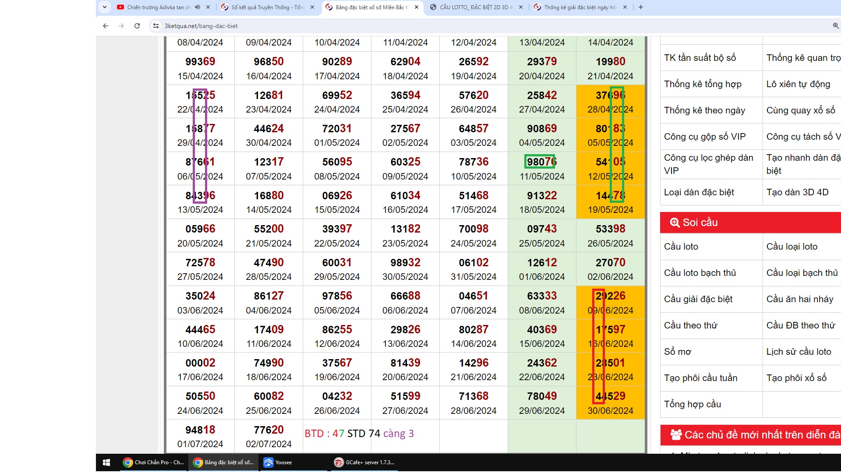The height and width of the screenshot is (473, 841).
Task: Switch to CẦU LOTTO_ ĐẶC BIỆT tab
Action: (x=475, y=7)
